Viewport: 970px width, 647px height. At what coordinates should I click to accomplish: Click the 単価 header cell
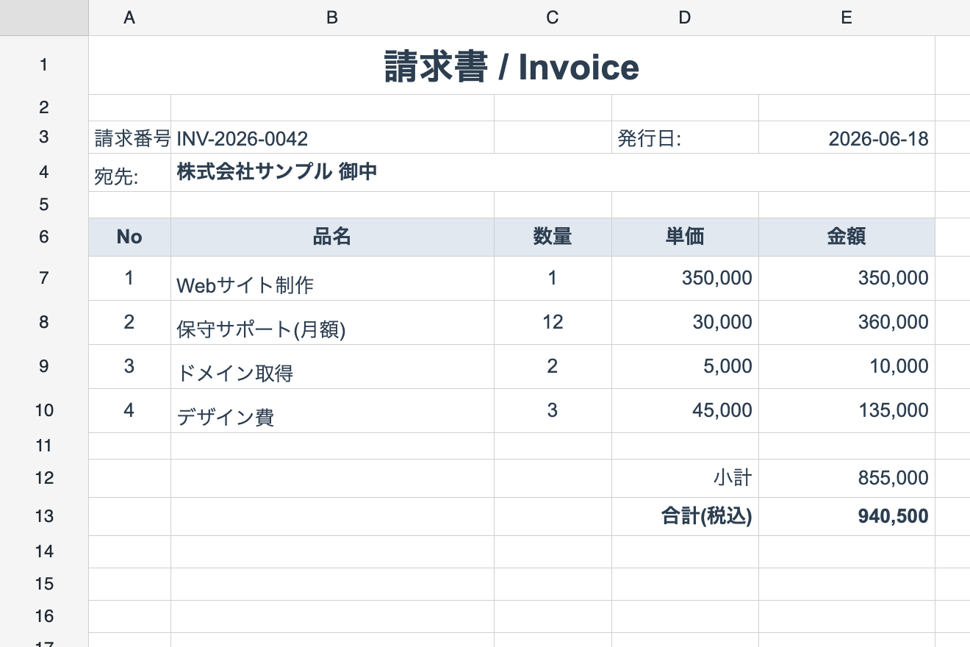coord(685,237)
